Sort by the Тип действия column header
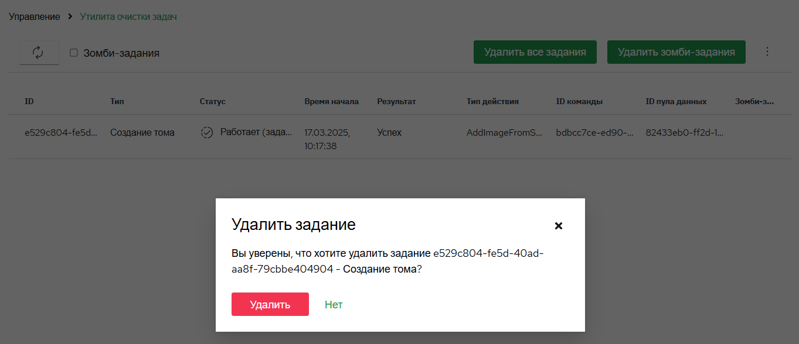The image size is (799, 344). [x=492, y=101]
